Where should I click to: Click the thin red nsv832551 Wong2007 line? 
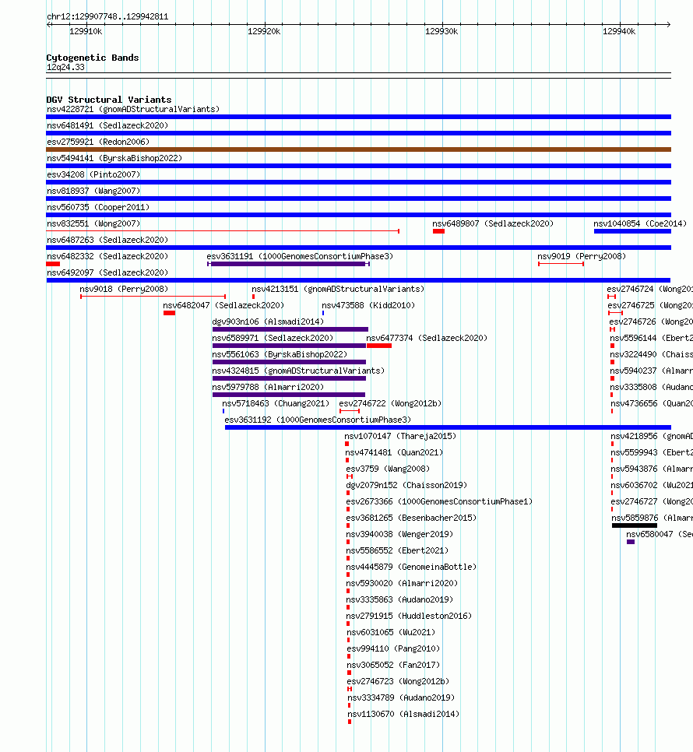(x=223, y=231)
